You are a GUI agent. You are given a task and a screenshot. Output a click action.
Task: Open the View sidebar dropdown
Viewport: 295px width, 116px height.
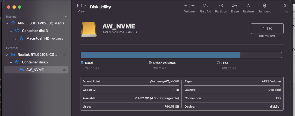tap(81, 6)
